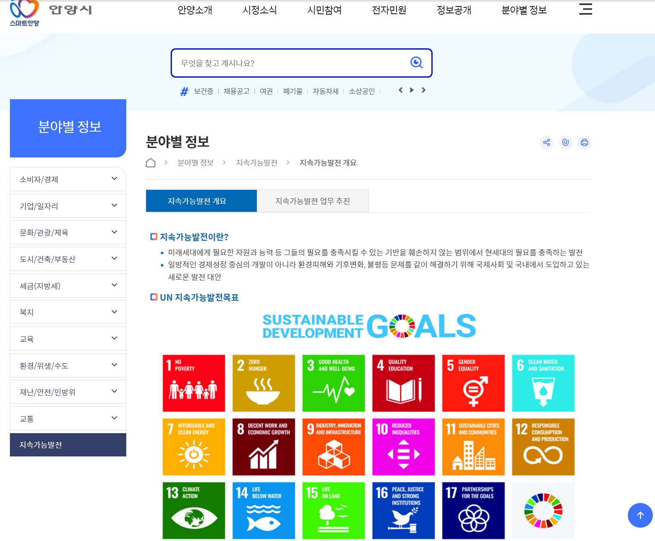Expand the 환경/위생/수도 sidebar menu

(x=68, y=365)
